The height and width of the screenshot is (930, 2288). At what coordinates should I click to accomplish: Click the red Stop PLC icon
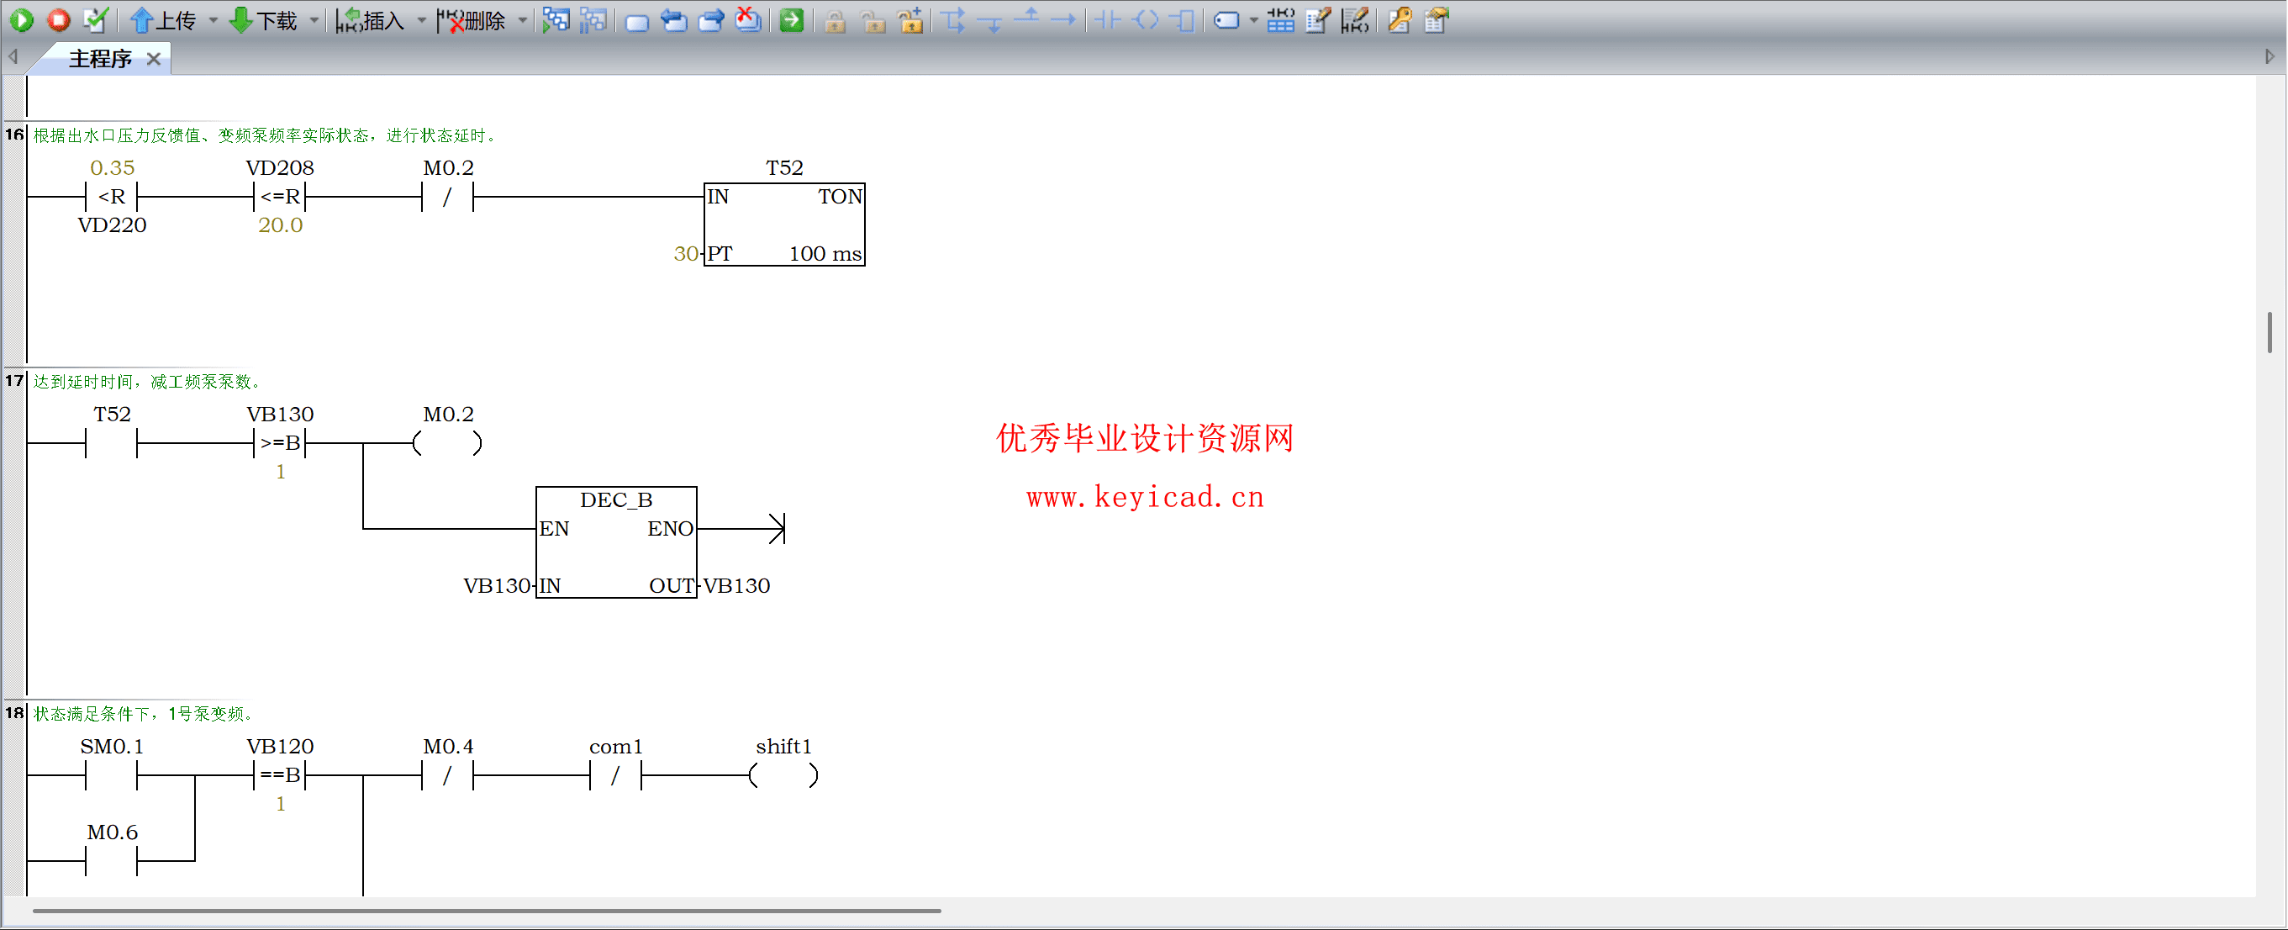(59, 19)
